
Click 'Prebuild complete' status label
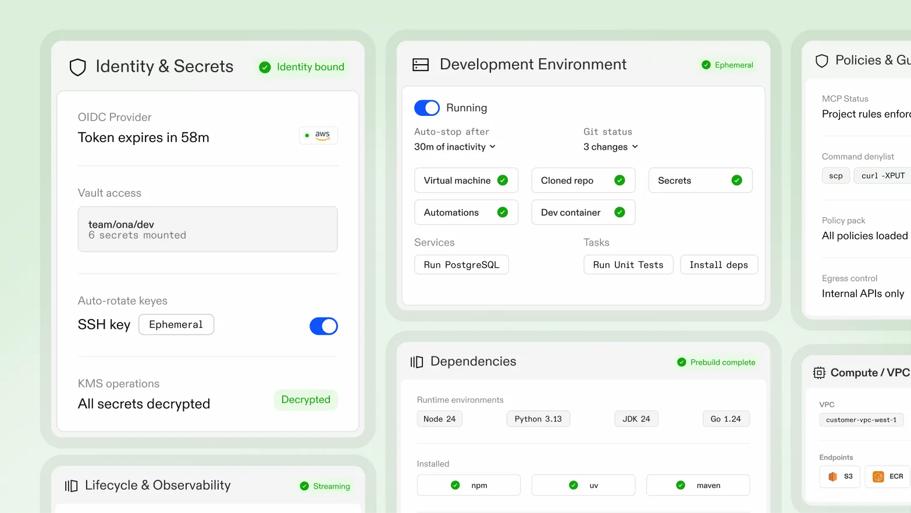pyautogui.click(x=723, y=362)
